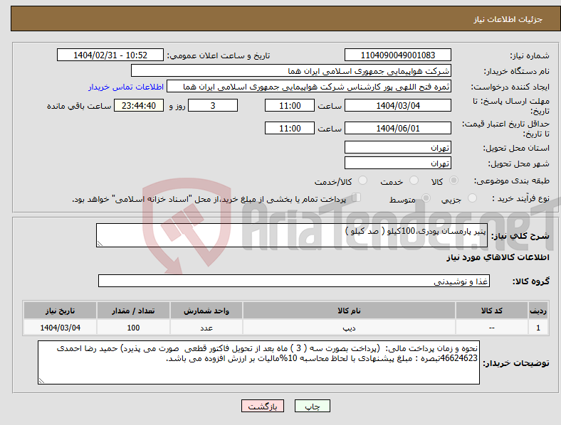Image resolution: width=561 pixels, height=425 pixels.
Task: Select the کالا radio button
Action: pyautogui.click(x=453, y=181)
